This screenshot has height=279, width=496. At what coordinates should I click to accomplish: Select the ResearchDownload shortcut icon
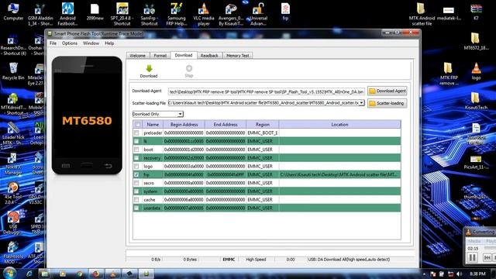(13, 44)
